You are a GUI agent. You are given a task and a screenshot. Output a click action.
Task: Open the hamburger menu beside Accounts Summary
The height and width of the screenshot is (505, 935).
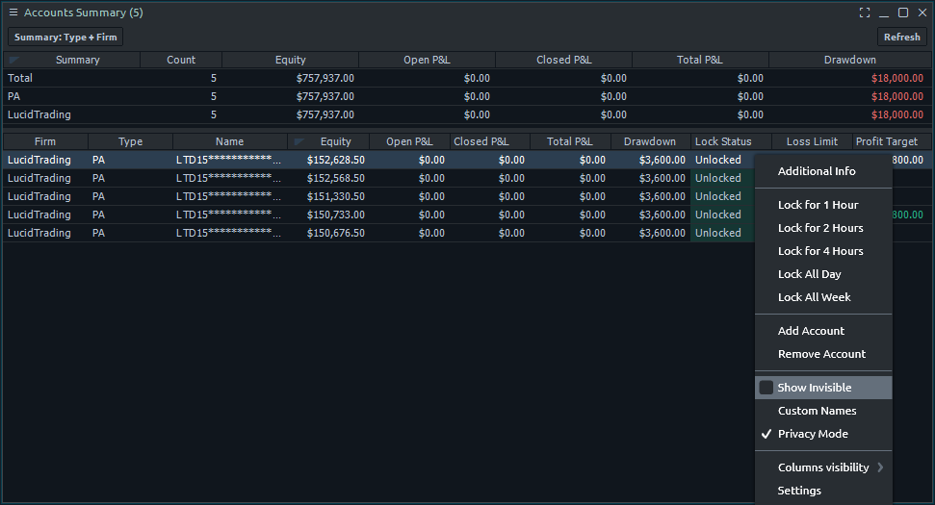pyautogui.click(x=13, y=13)
